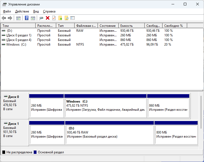204x162 pixels.
Task: Select the Диск 1 label panel
Action: [x=15, y=133]
